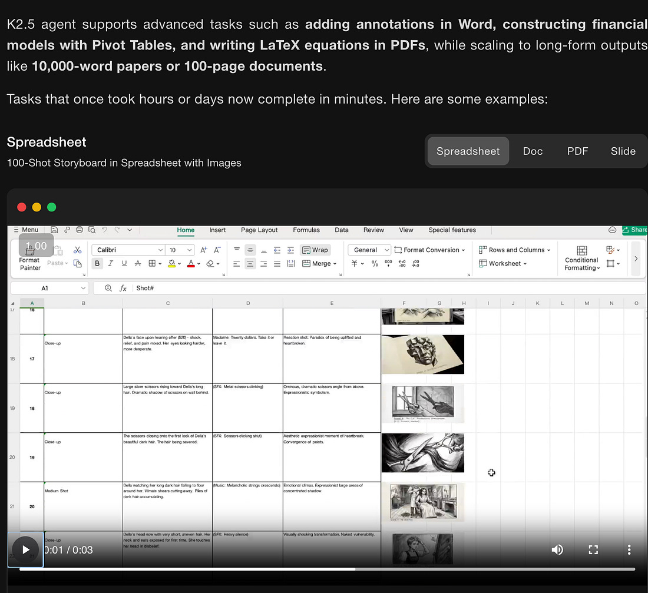Click the percent style icon
The image size is (648, 593).
click(x=375, y=263)
